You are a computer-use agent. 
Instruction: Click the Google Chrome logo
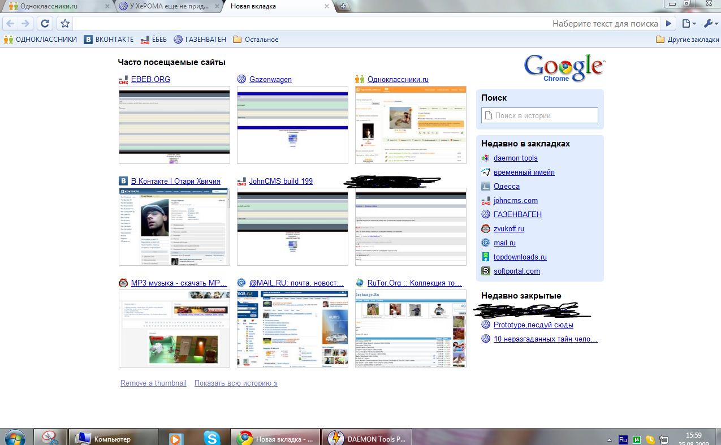pos(564,68)
